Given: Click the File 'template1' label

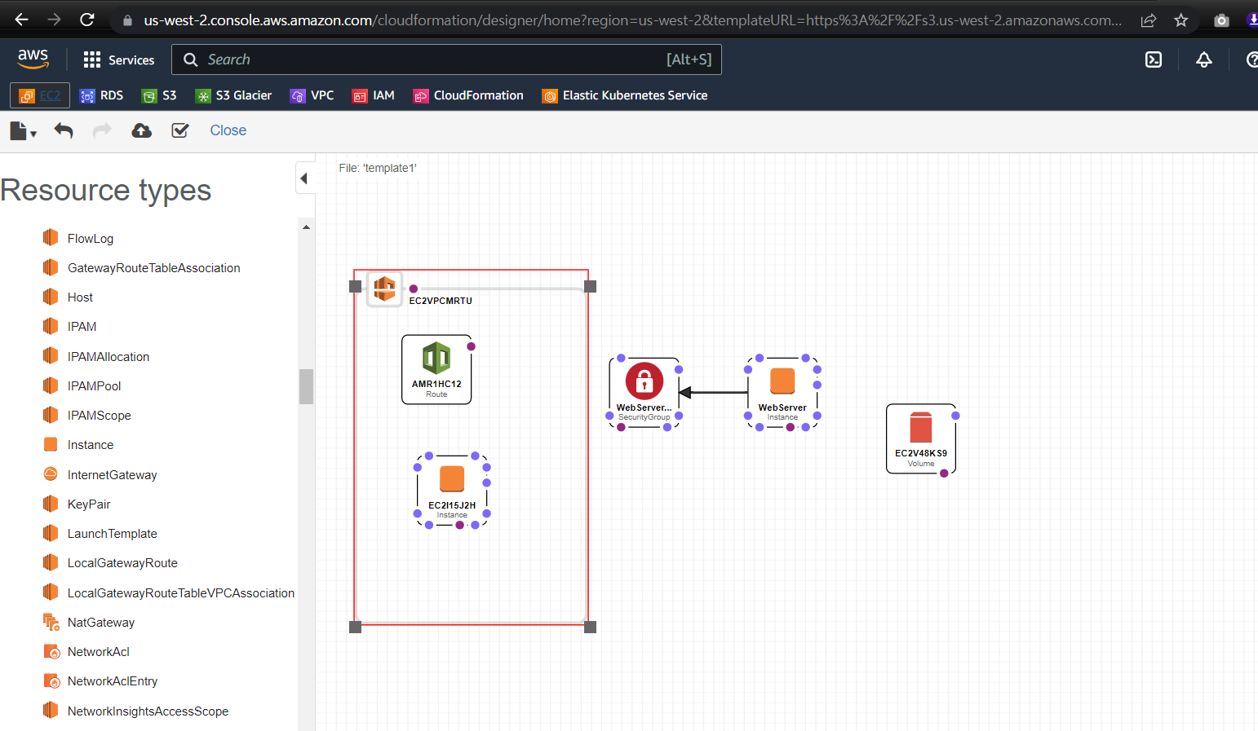Looking at the screenshot, I should tap(378, 168).
